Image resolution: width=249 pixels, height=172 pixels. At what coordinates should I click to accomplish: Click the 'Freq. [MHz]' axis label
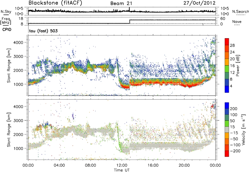[6, 21]
